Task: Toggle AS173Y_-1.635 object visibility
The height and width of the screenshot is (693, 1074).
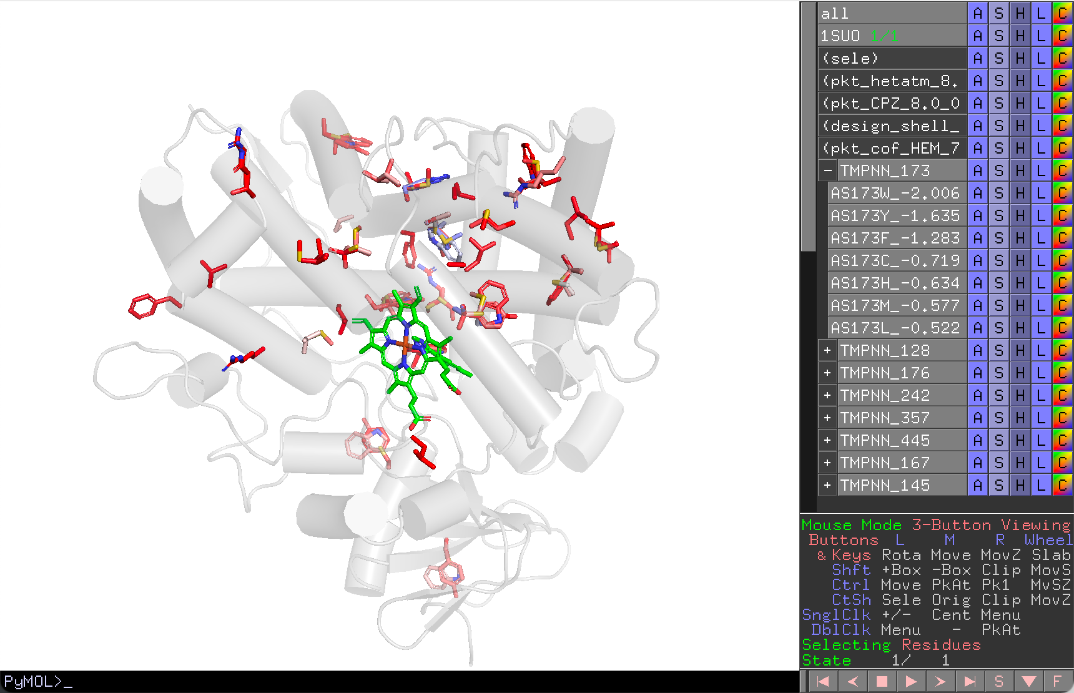Action: (897, 215)
